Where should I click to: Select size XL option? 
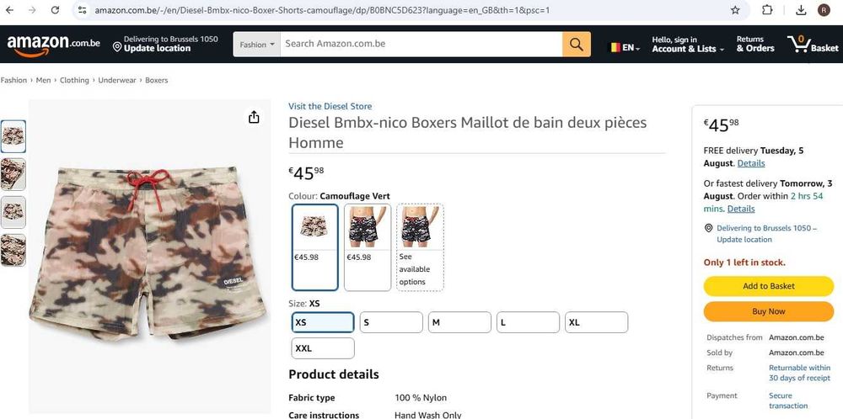click(596, 322)
